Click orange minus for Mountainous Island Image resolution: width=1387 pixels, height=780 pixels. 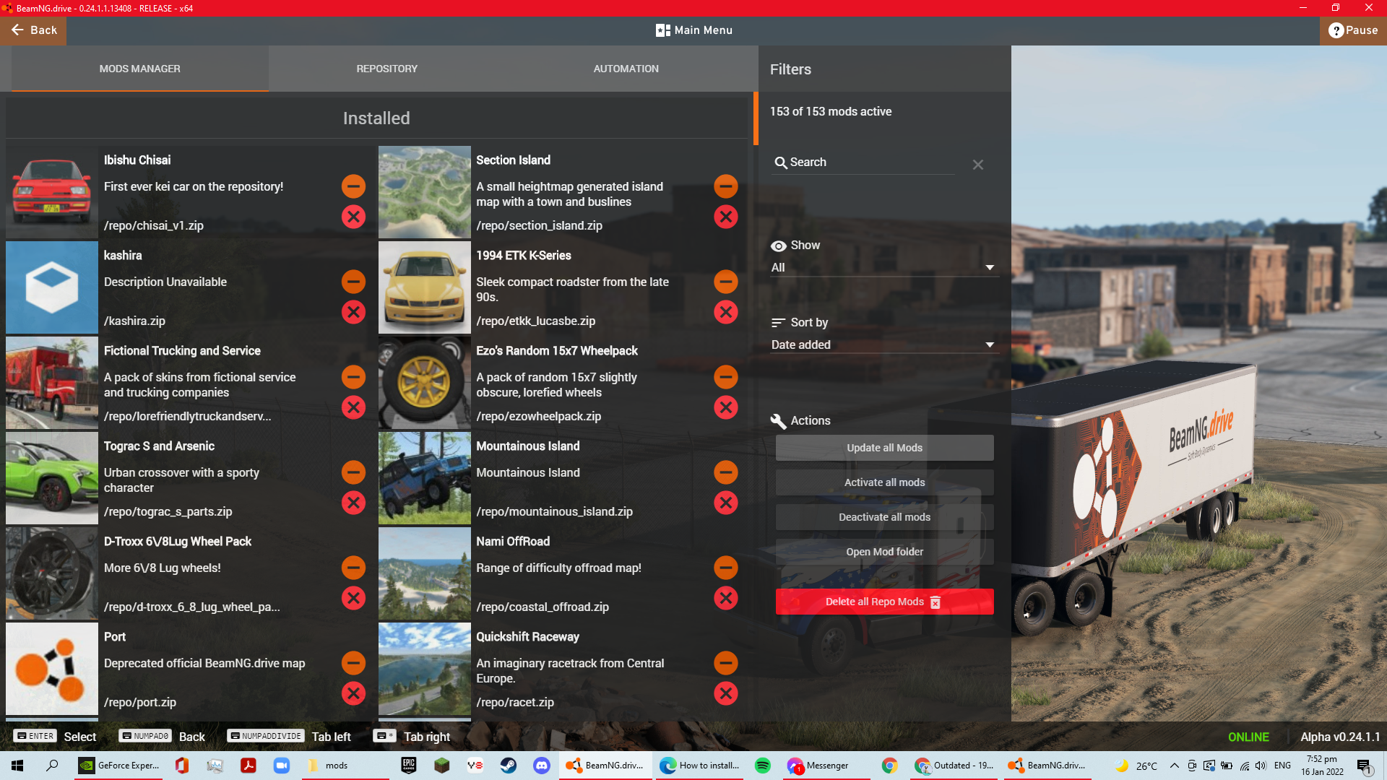(x=726, y=472)
